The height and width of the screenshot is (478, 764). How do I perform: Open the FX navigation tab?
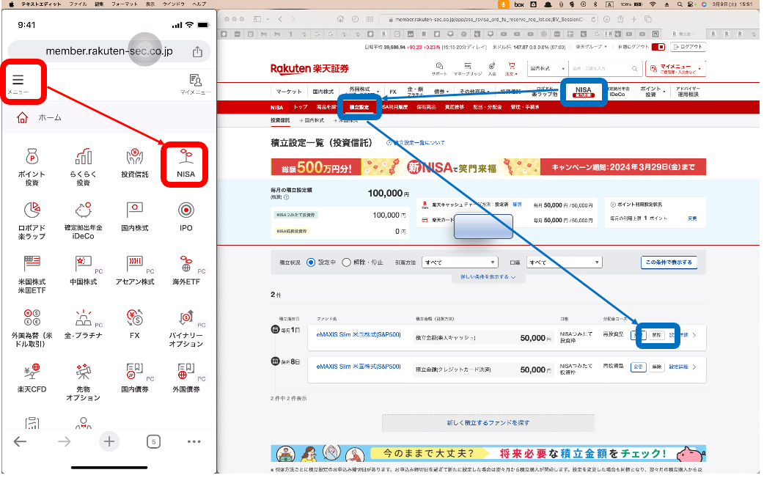[393, 92]
